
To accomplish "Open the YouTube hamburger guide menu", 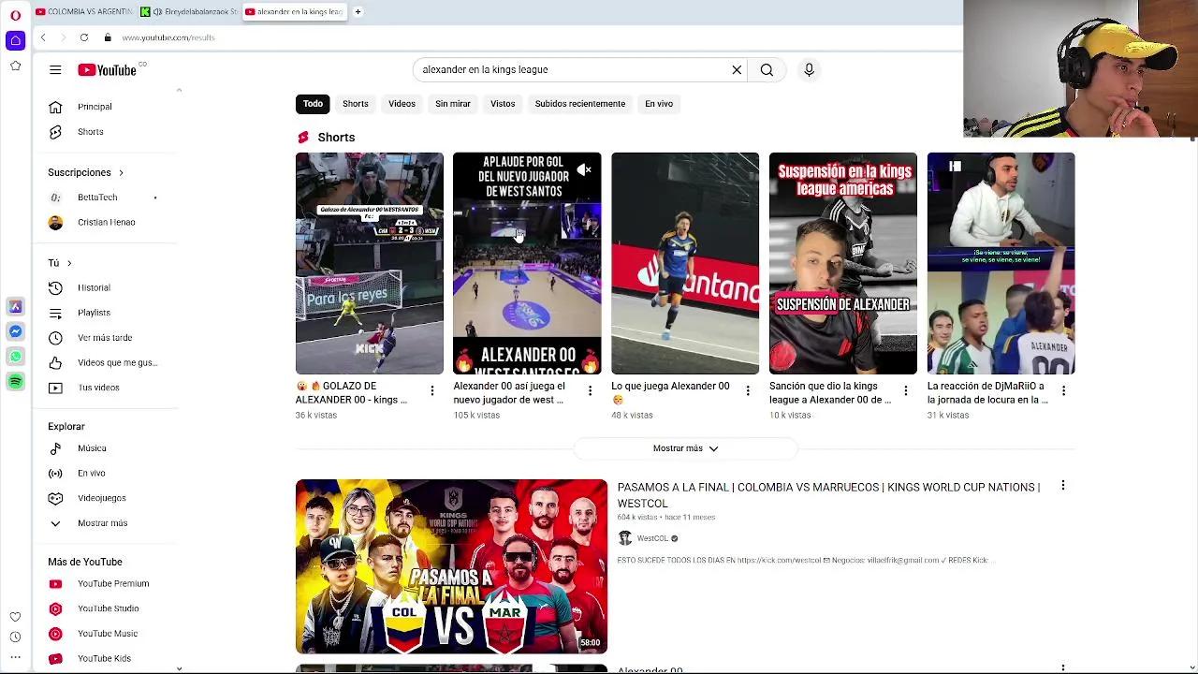I will (x=55, y=69).
